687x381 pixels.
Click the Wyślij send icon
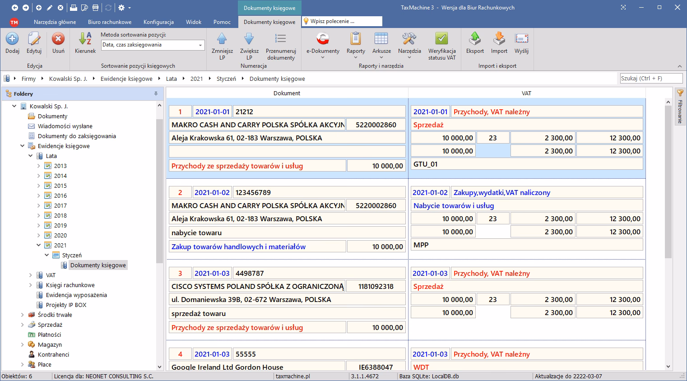point(521,39)
